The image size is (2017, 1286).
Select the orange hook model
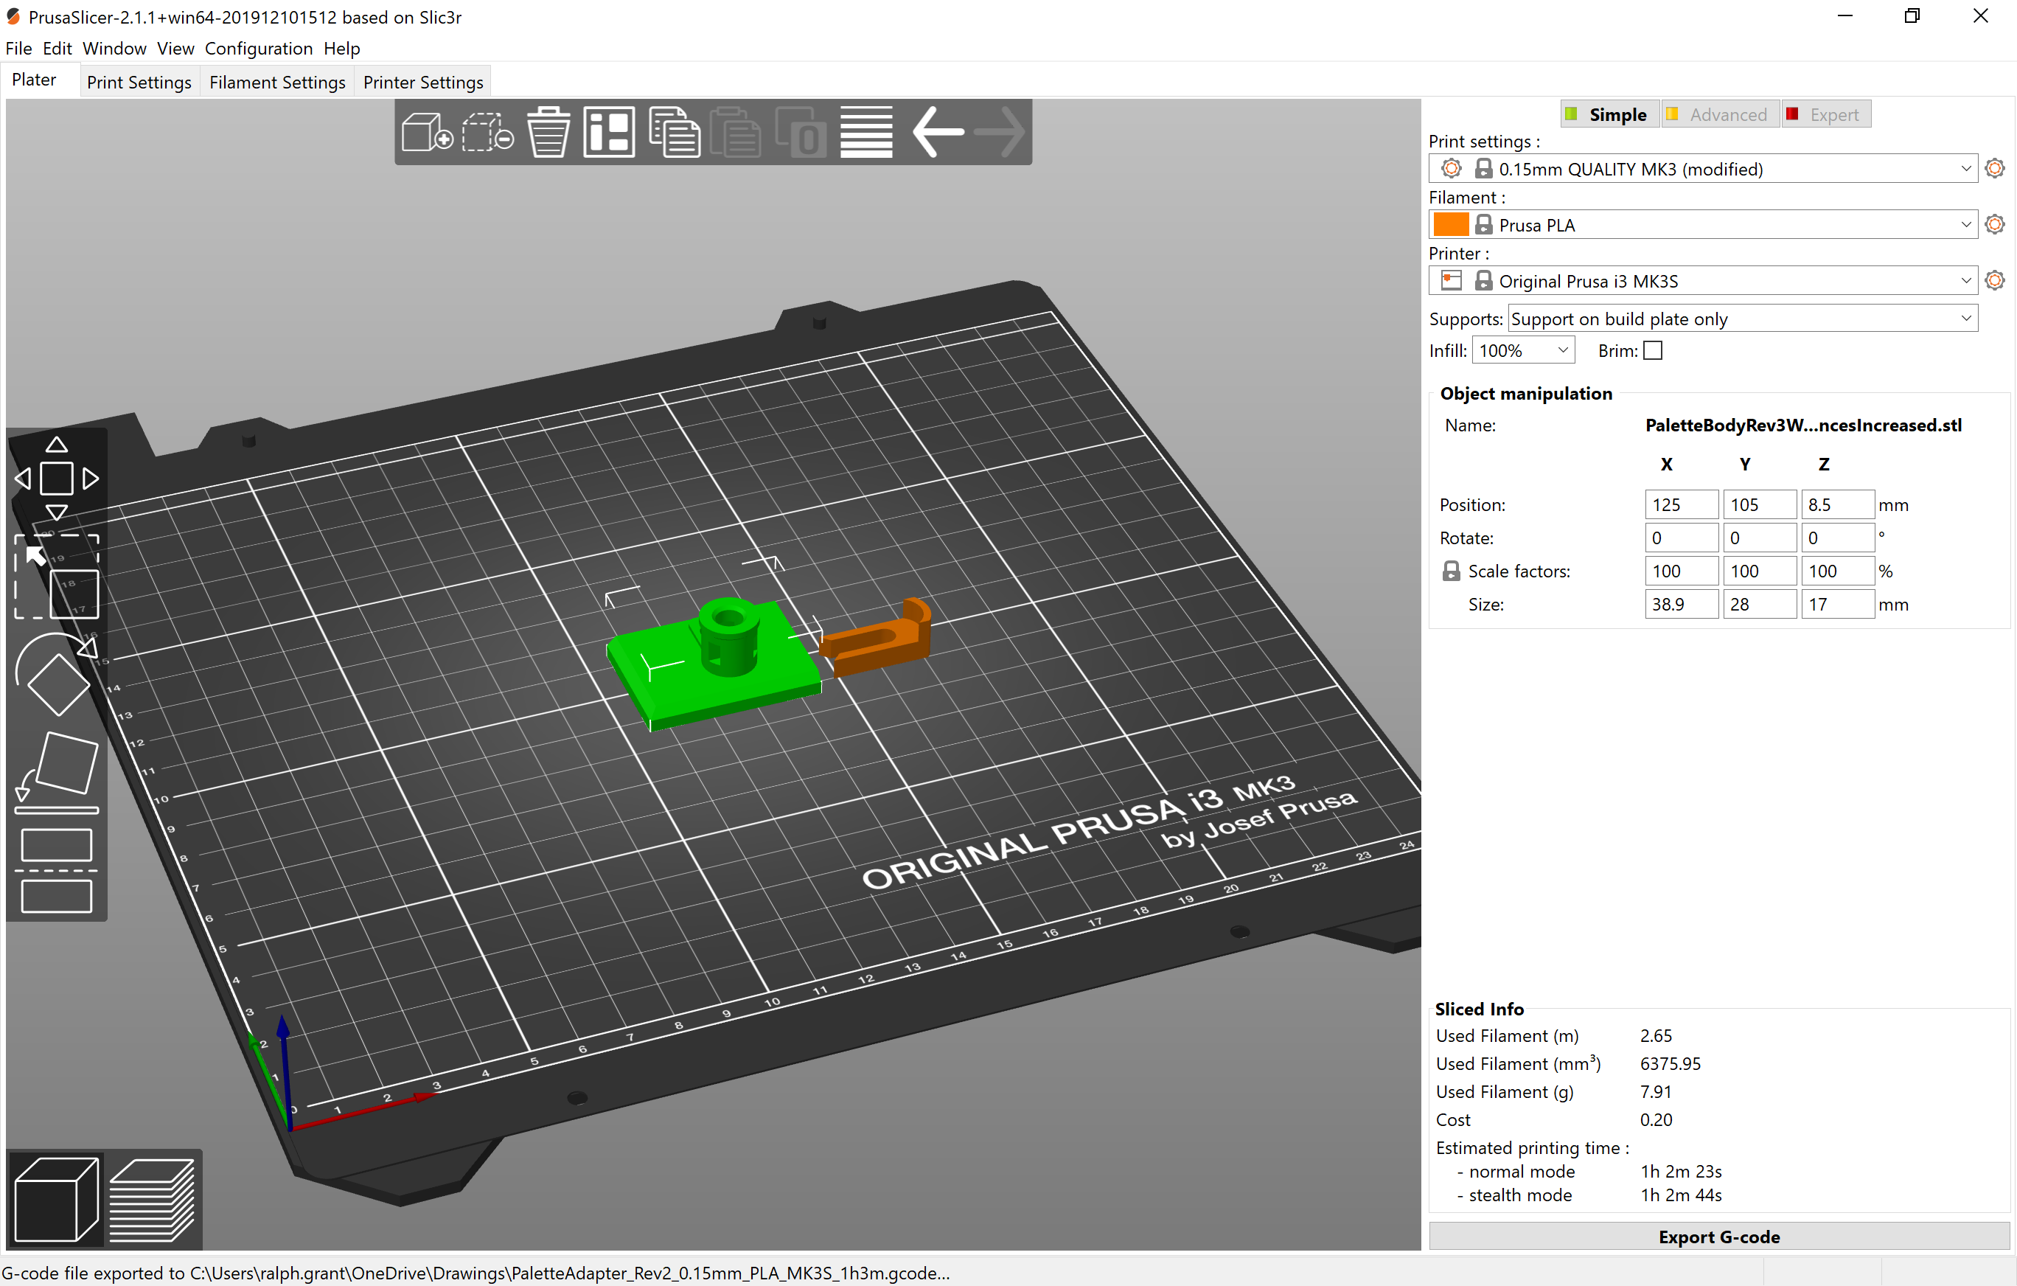[879, 641]
